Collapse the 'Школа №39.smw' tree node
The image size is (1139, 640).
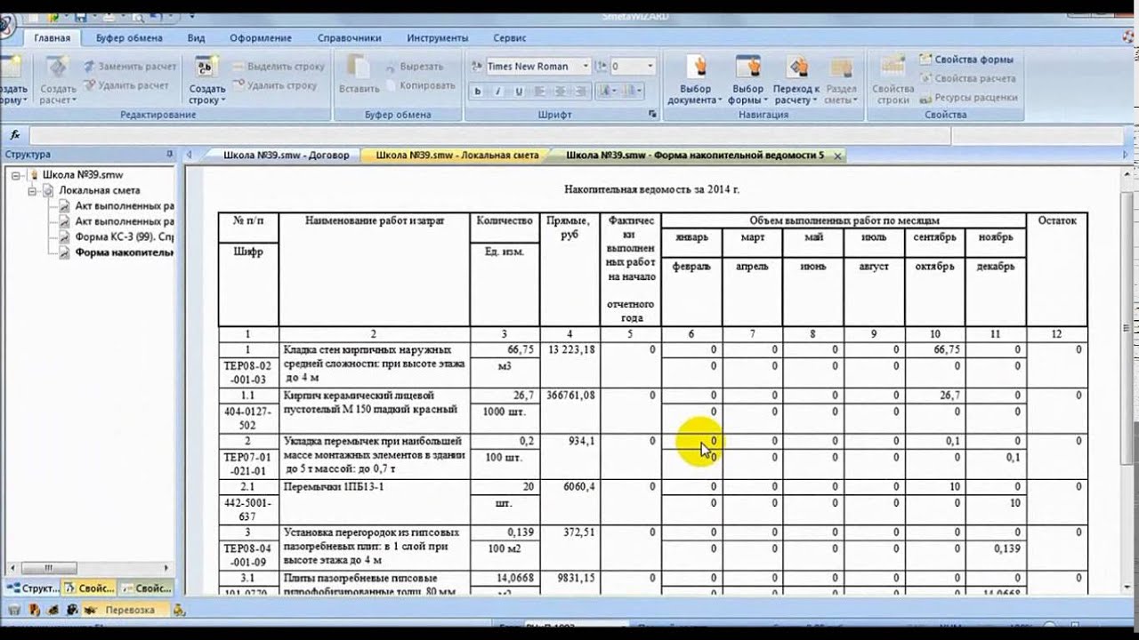(17, 175)
